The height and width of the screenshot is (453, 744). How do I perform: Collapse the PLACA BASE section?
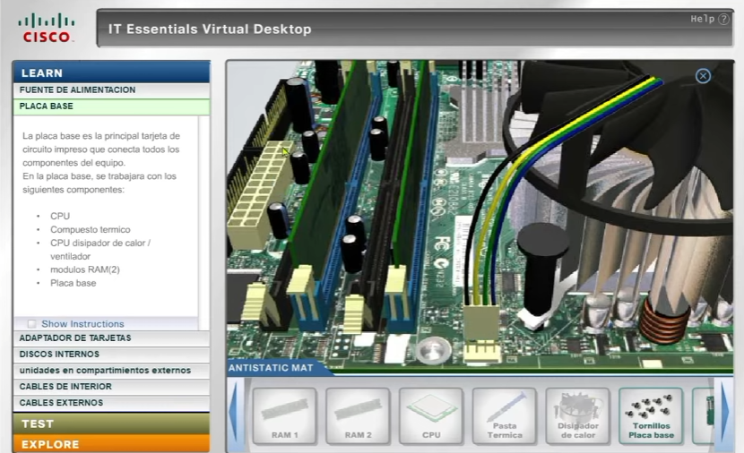(111, 107)
